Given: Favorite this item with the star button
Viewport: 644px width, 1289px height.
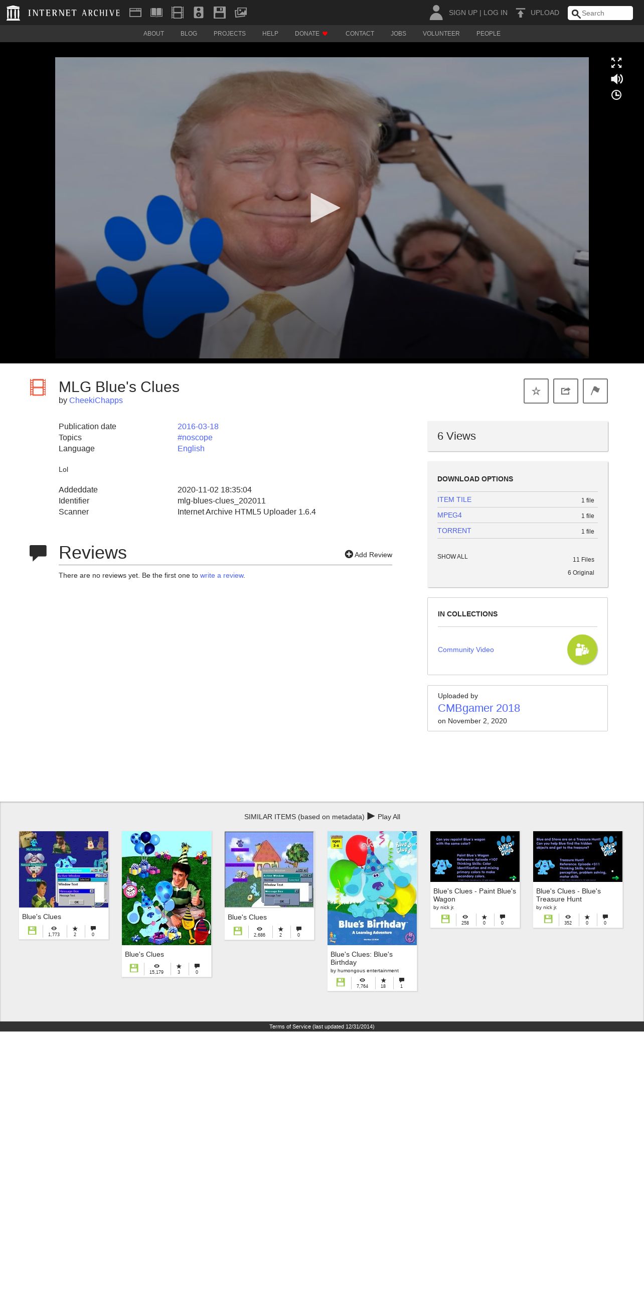Looking at the screenshot, I should pos(536,391).
